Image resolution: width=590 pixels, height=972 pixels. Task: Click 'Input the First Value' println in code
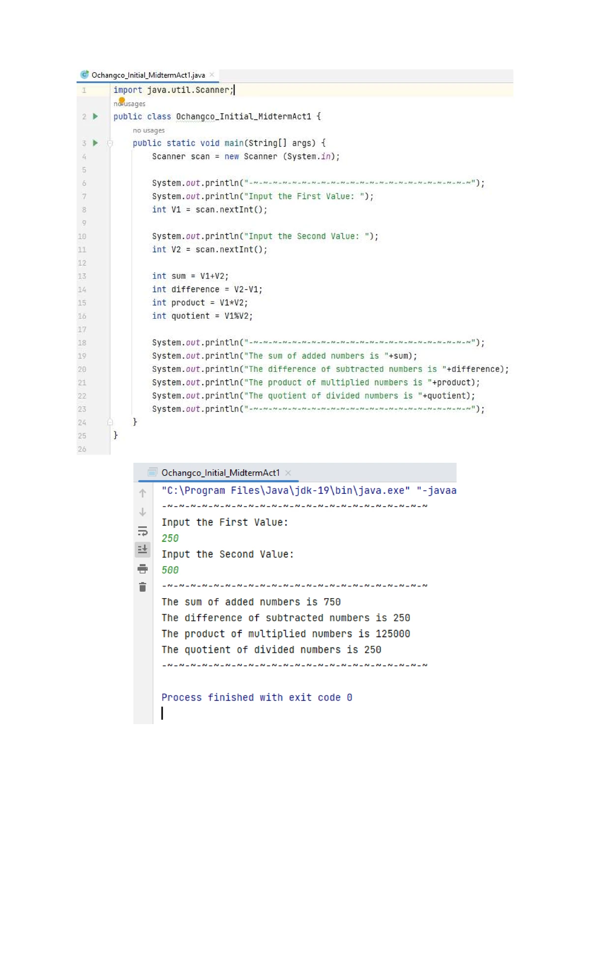(x=263, y=196)
